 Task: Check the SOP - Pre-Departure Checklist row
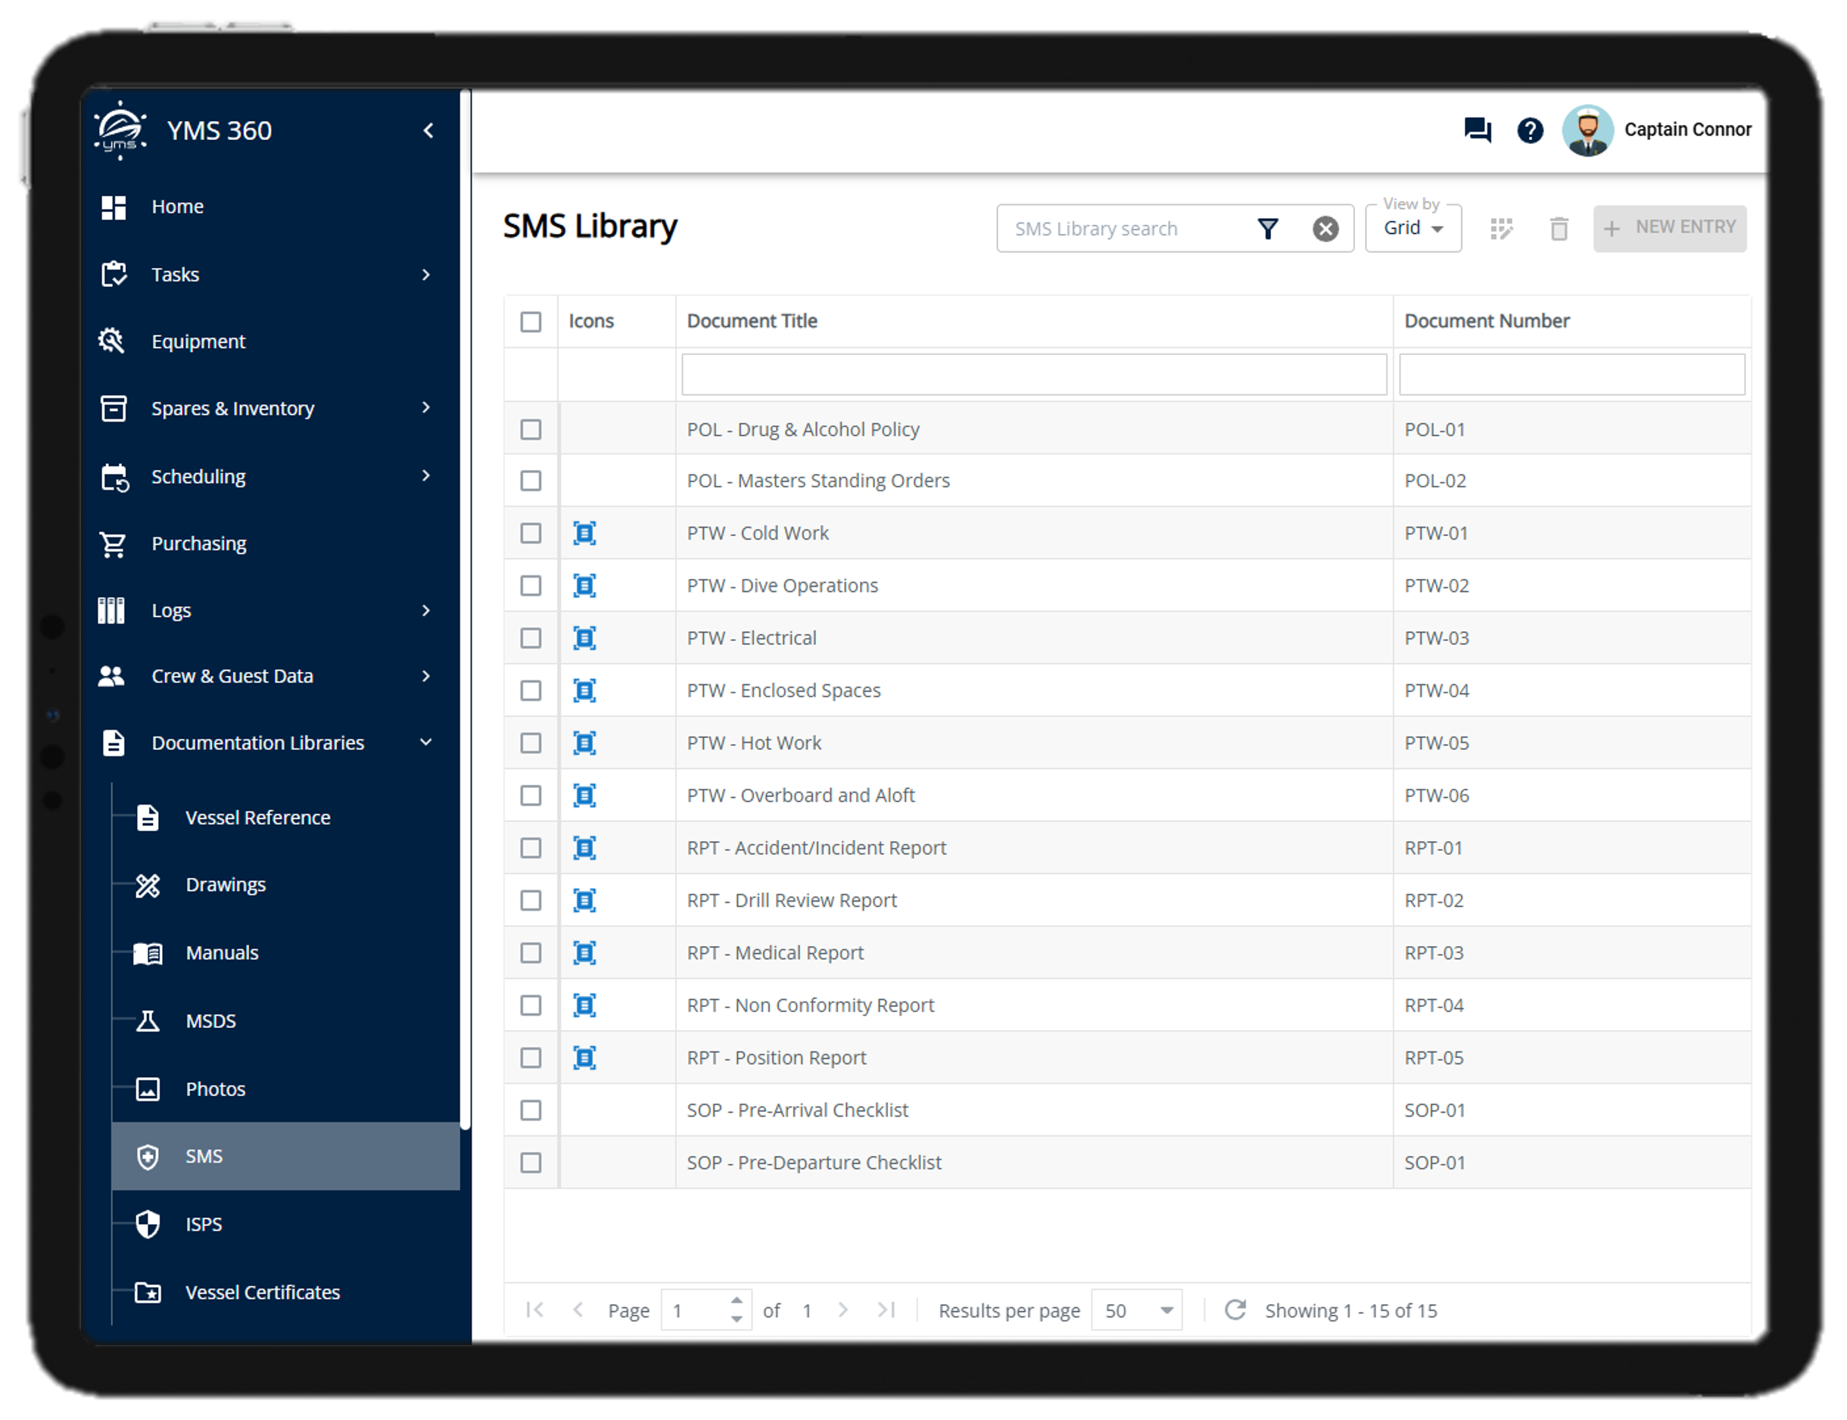click(x=531, y=1162)
